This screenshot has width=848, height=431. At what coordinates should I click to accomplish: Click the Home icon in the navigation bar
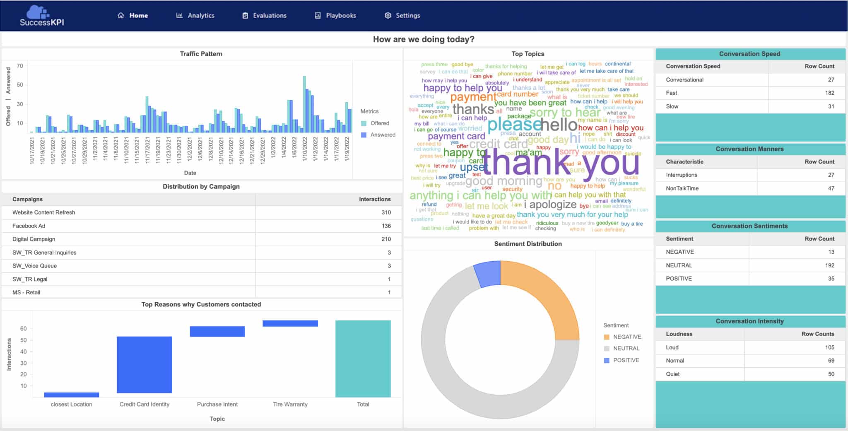(120, 15)
